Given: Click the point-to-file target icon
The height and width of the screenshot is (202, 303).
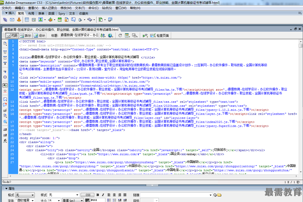Looking at the screenshot, I should pos(215,195).
